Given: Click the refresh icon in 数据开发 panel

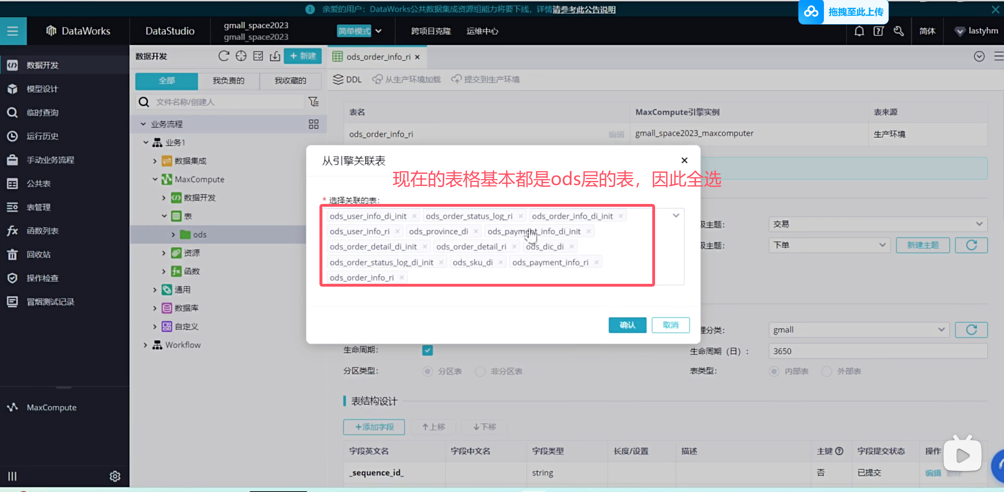Looking at the screenshot, I should [223, 56].
